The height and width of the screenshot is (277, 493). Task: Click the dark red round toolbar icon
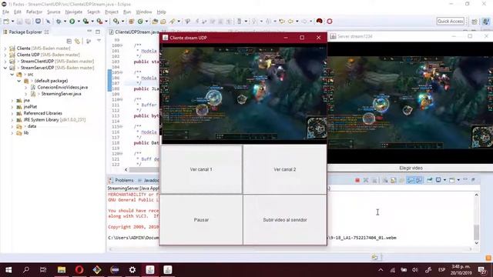click(320, 21)
